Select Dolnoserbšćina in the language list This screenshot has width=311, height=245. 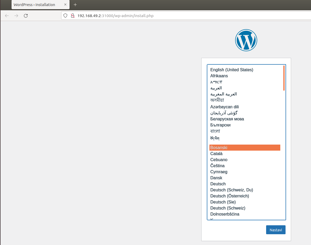(245, 214)
